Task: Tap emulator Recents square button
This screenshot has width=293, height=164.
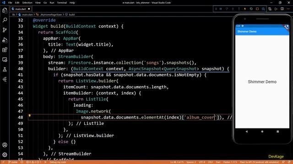Action: click(x=278, y=132)
